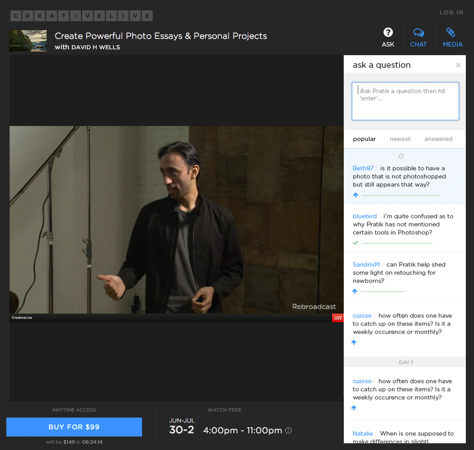Open the MEDIA panel label
Screen dimensions: 474x450
coord(453,44)
